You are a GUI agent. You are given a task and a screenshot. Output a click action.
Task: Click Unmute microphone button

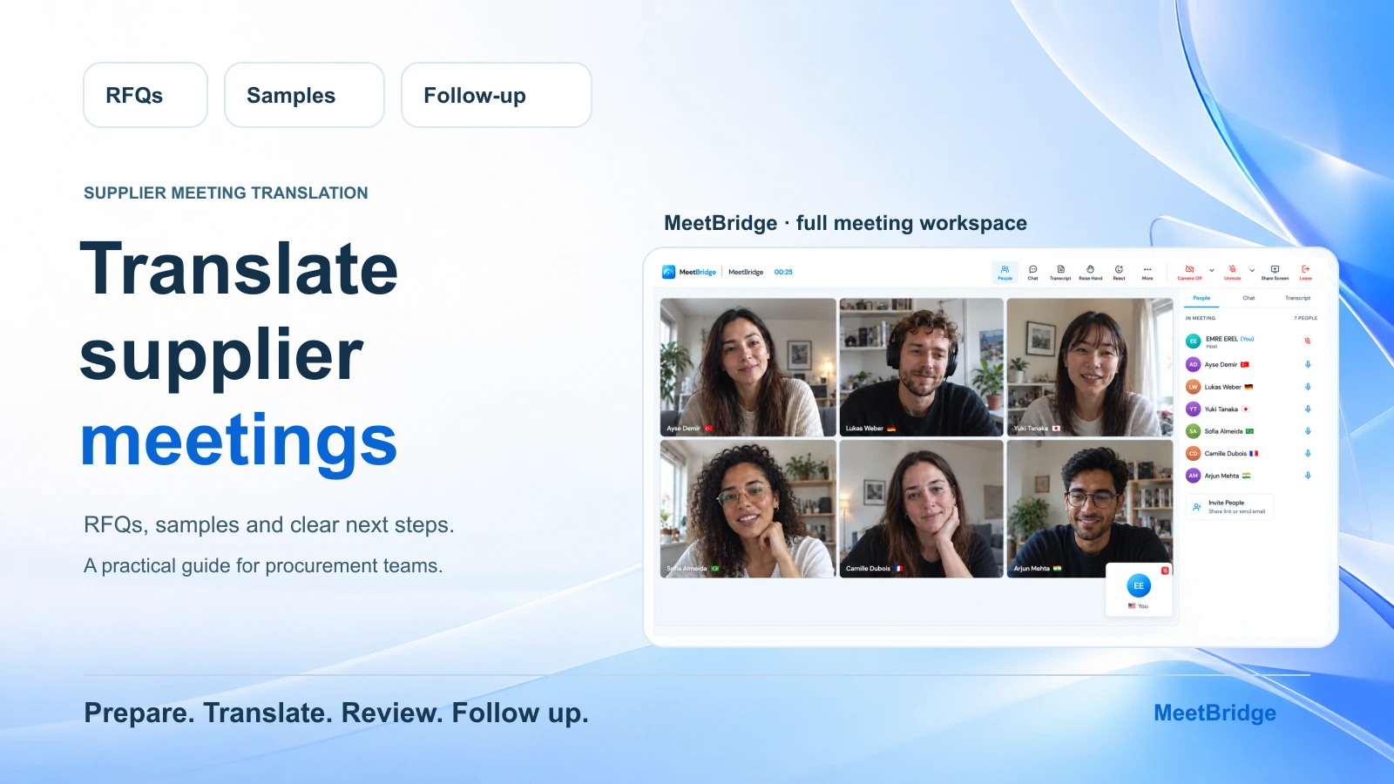[x=1232, y=273]
